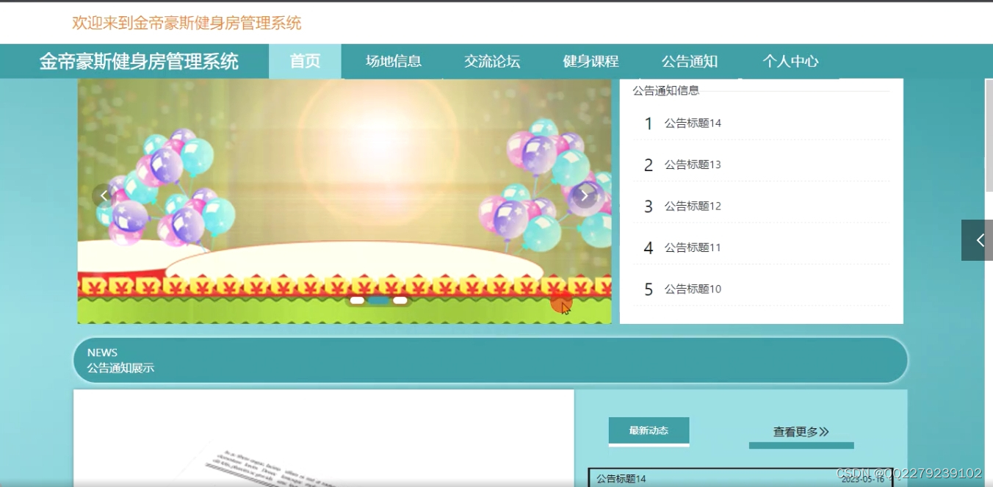Select the middle carousel indicator dot
Image resolution: width=993 pixels, height=487 pixels.
coord(378,300)
